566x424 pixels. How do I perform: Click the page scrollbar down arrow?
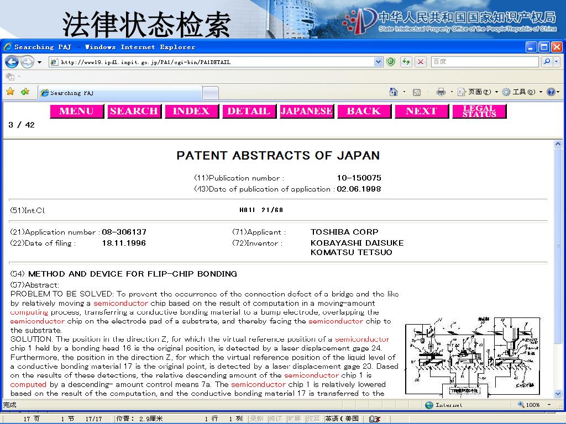pyautogui.click(x=558, y=394)
